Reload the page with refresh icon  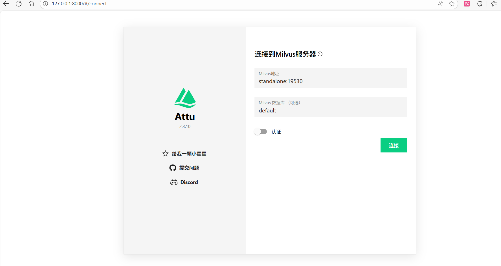[19, 4]
